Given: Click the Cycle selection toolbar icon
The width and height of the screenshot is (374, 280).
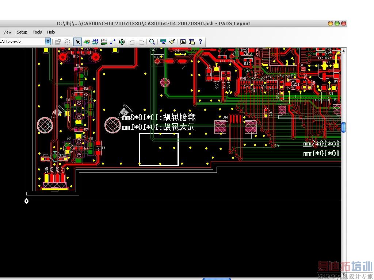Looking at the screenshot, I should 67,42.
